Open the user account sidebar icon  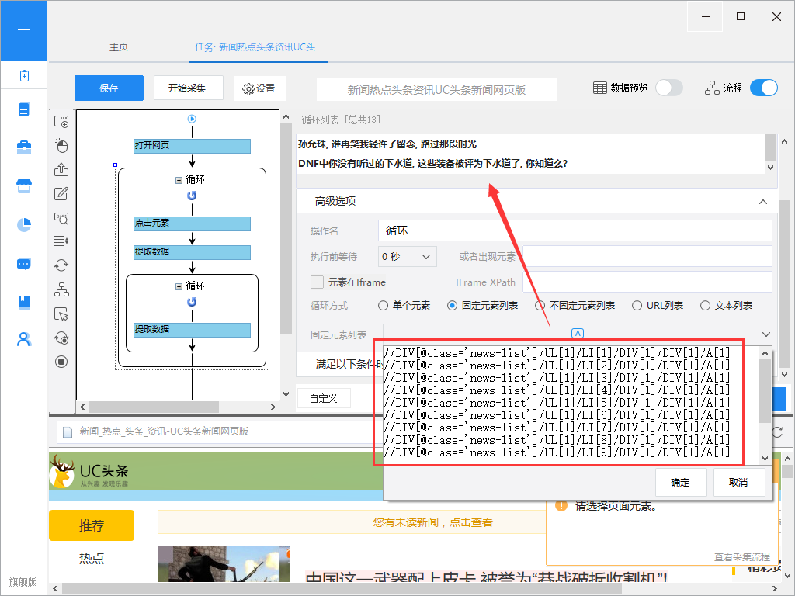click(x=24, y=339)
